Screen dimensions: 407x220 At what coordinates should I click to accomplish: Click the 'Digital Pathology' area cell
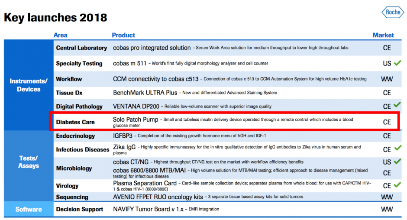(x=79, y=107)
